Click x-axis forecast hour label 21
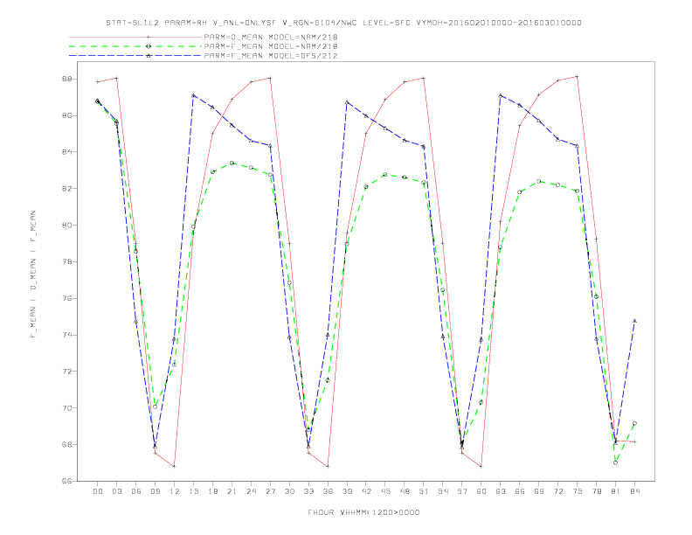This screenshot has width=692, height=535. 232,491
